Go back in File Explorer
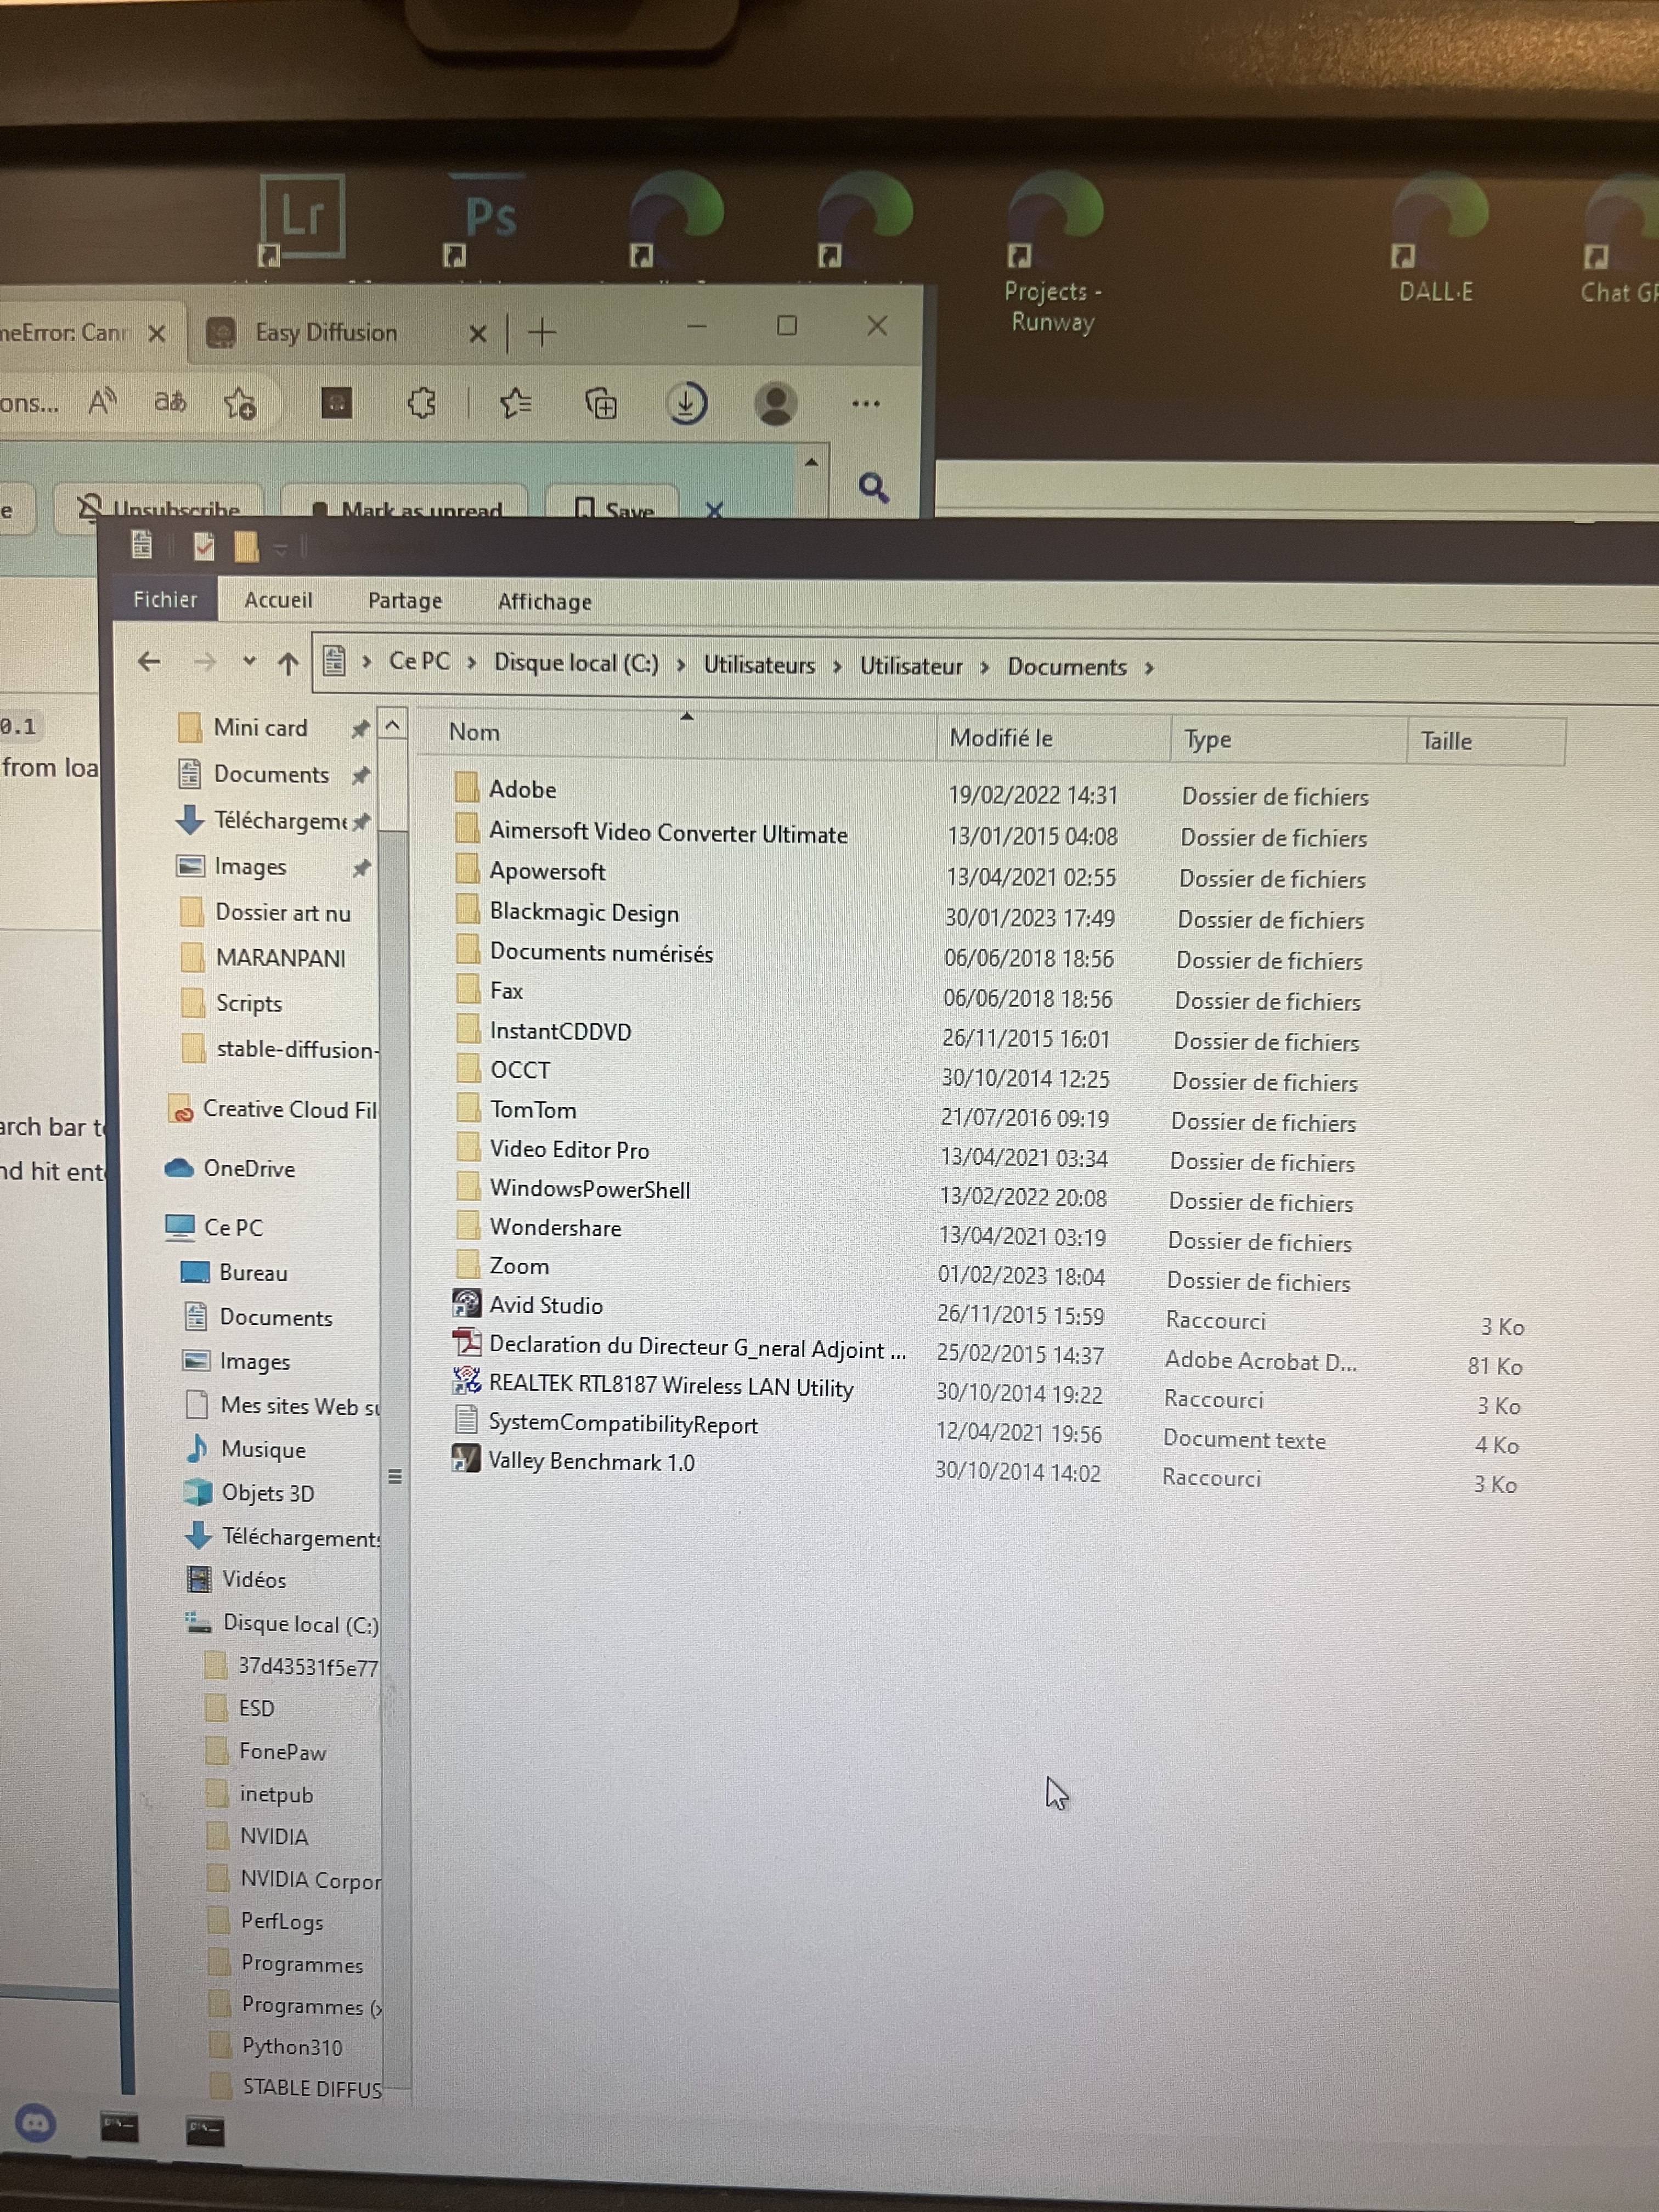1659x2212 pixels. pyautogui.click(x=149, y=661)
